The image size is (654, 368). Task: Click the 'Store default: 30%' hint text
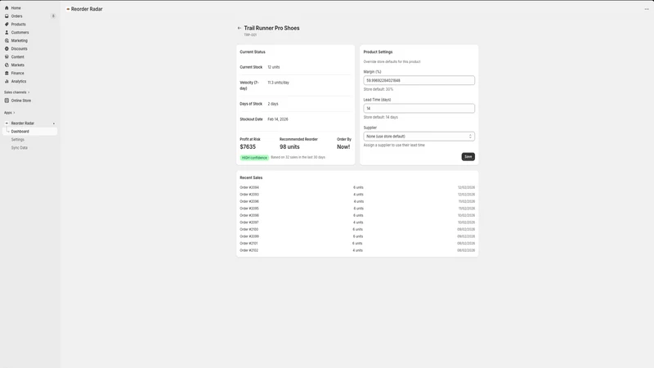pyautogui.click(x=379, y=89)
